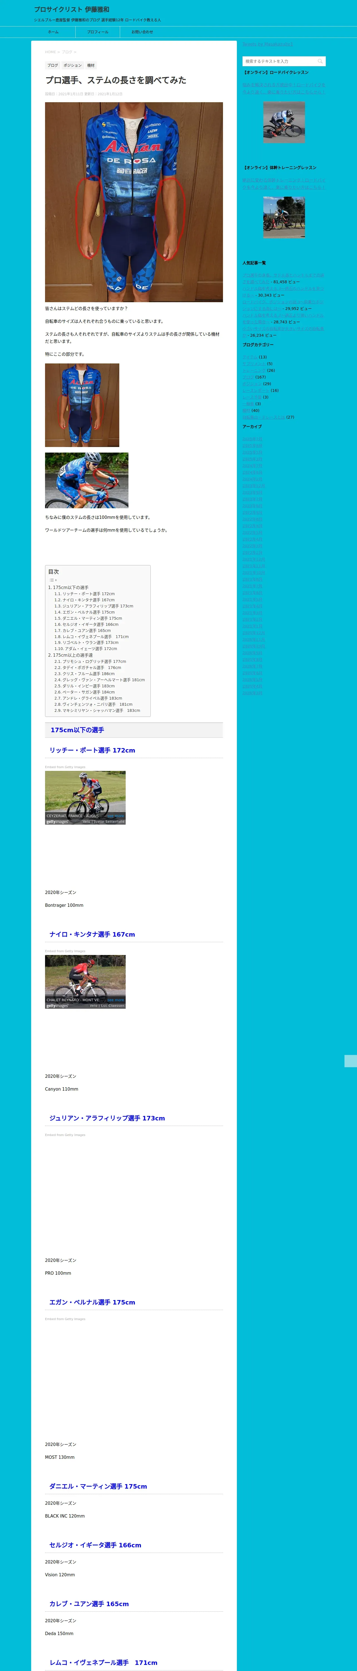The image size is (357, 1671).
Task: Jump to 2.2 タデイ・ポガチャル選手 in contents
Action: 88,668
